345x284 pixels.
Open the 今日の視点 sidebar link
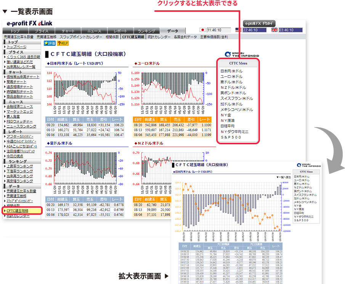pyautogui.click(x=15, y=156)
